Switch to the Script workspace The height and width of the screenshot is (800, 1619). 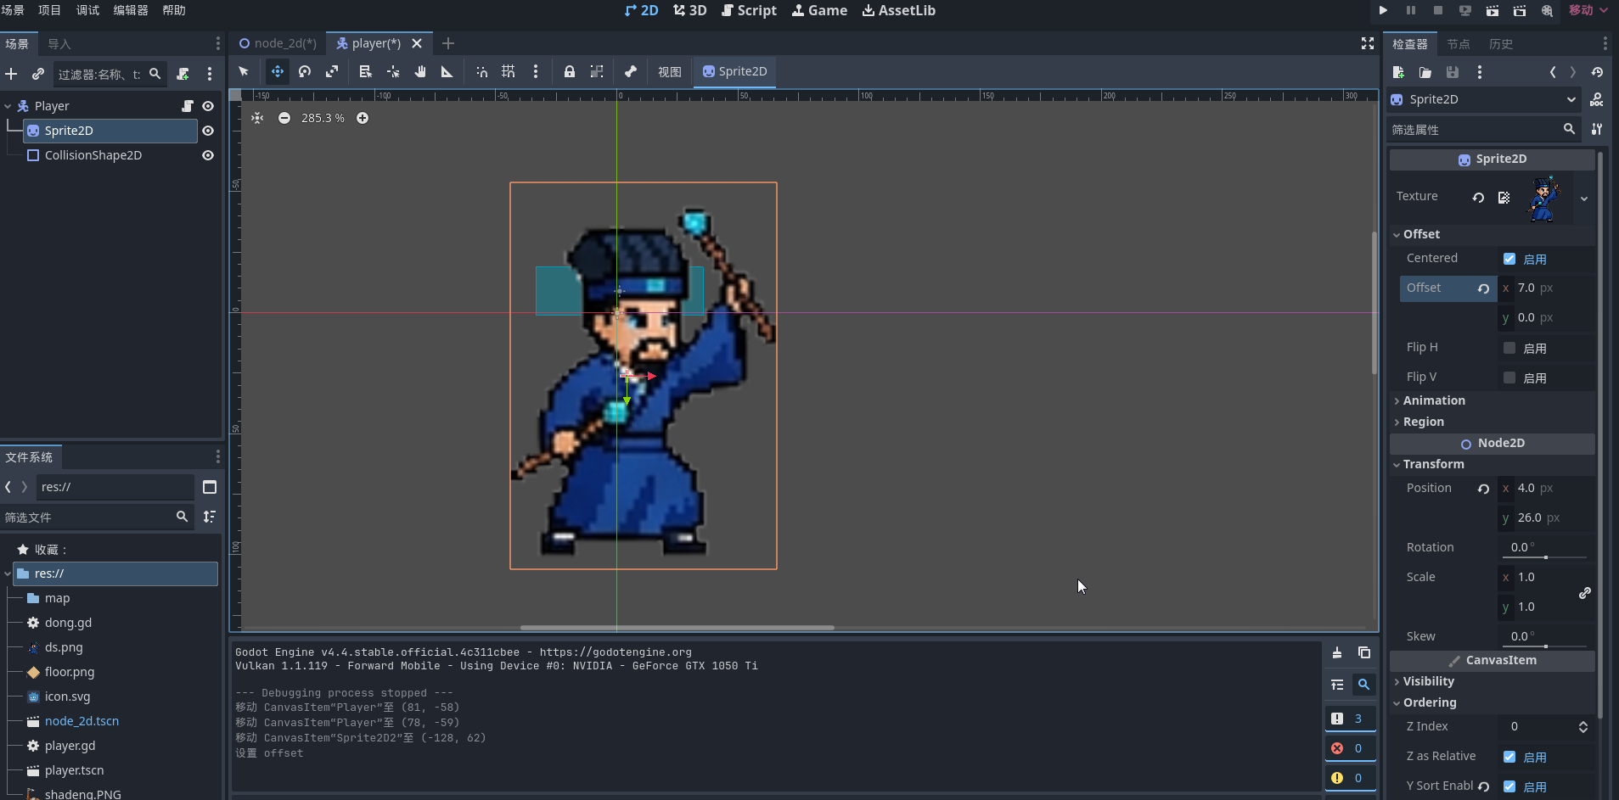[x=749, y=10]
